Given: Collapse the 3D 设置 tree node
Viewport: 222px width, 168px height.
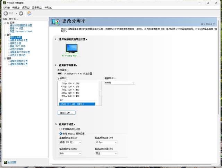Looking at the screenshot, I should (x=5, y=23).
